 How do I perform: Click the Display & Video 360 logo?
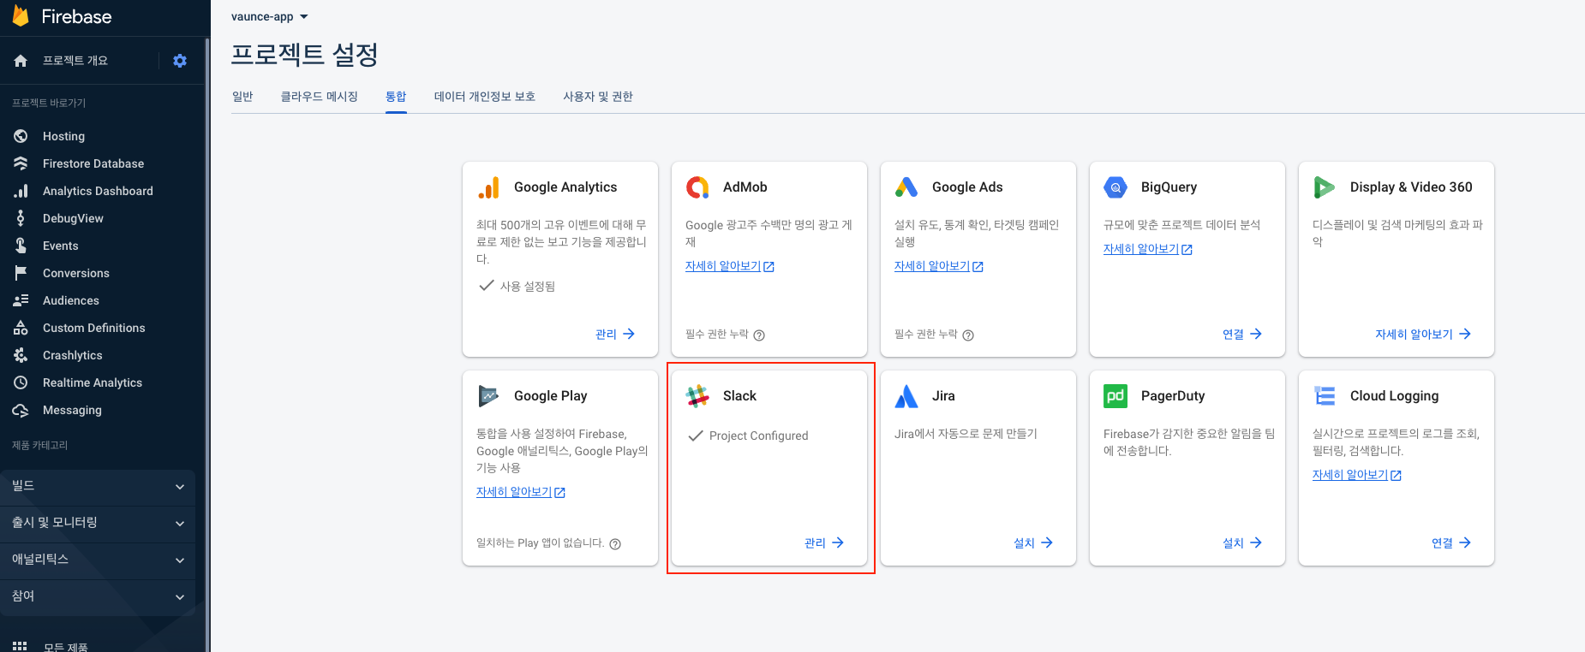(x=1325, y=187)
